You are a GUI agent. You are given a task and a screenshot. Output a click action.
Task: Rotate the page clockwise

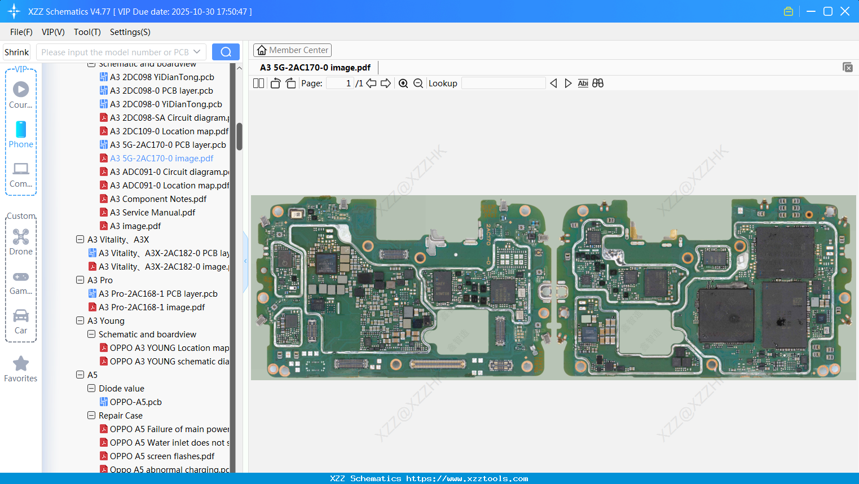[x=290, y=83]
